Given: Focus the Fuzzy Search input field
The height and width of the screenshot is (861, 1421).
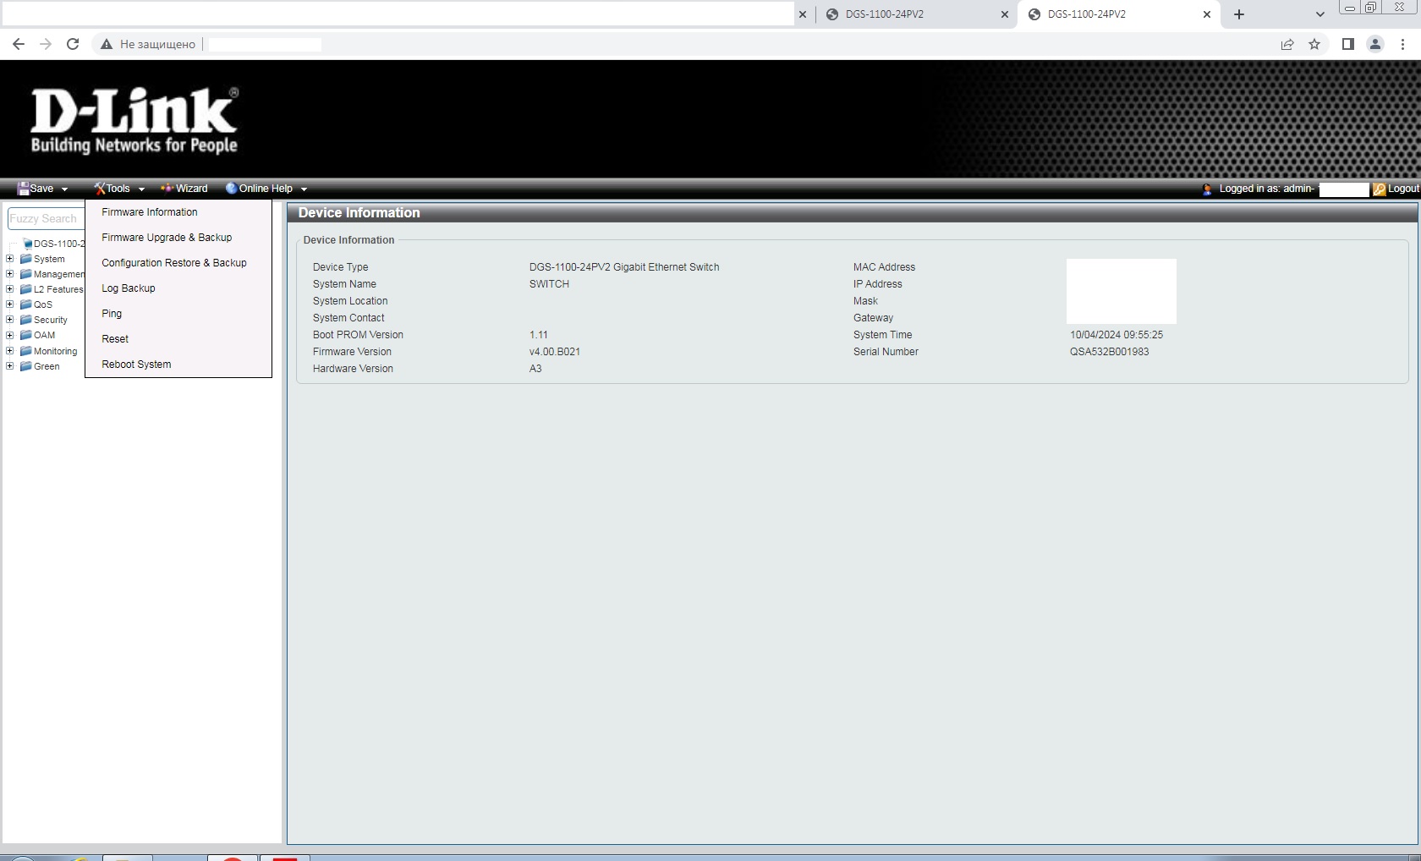Looking at the screenshot, I should 46,218.
